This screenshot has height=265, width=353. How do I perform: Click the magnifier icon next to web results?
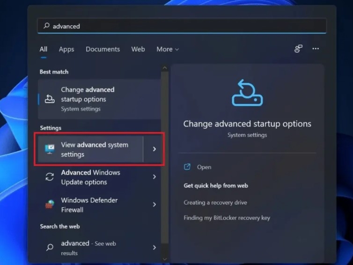click(x=50, y=248)
